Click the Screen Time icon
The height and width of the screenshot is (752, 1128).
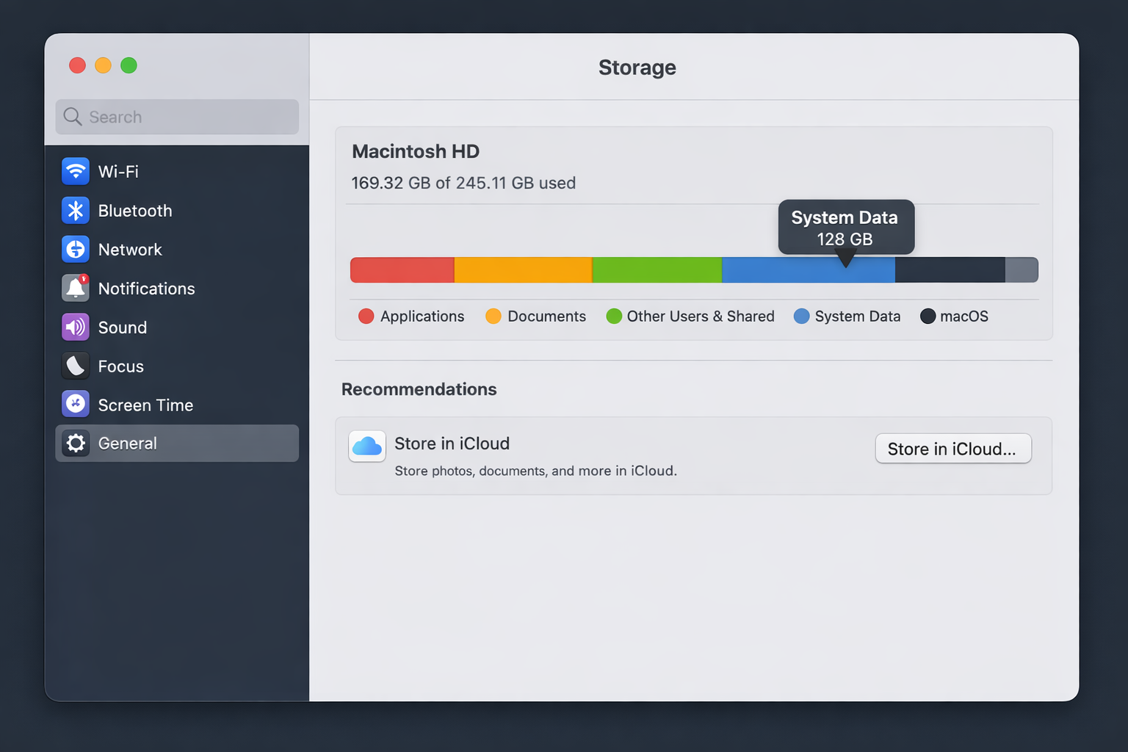76,404
